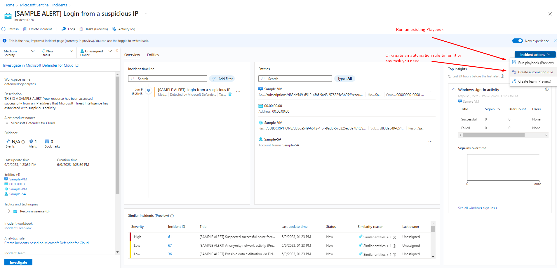The height and width of the screenshot is (268, 557).
Task: Expand the Reconnaissance tactic item
Action: (x=9, y=211)
